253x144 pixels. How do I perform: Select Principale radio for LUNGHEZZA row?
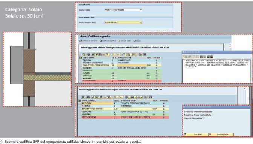click(157, 76)
